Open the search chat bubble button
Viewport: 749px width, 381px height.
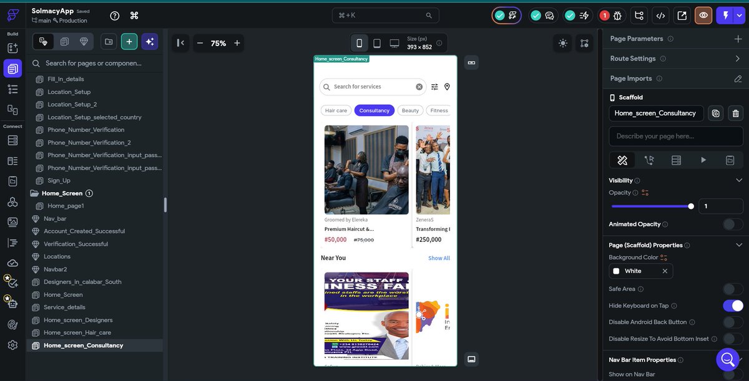(x=727, y=359)
